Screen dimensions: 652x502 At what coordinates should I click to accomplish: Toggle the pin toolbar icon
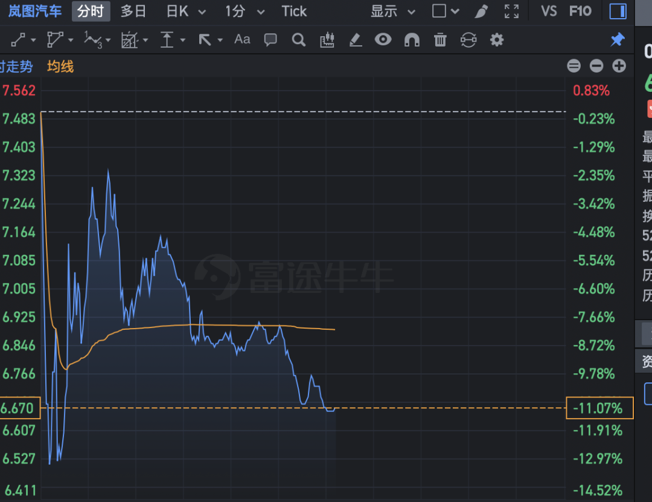[618, 40]
